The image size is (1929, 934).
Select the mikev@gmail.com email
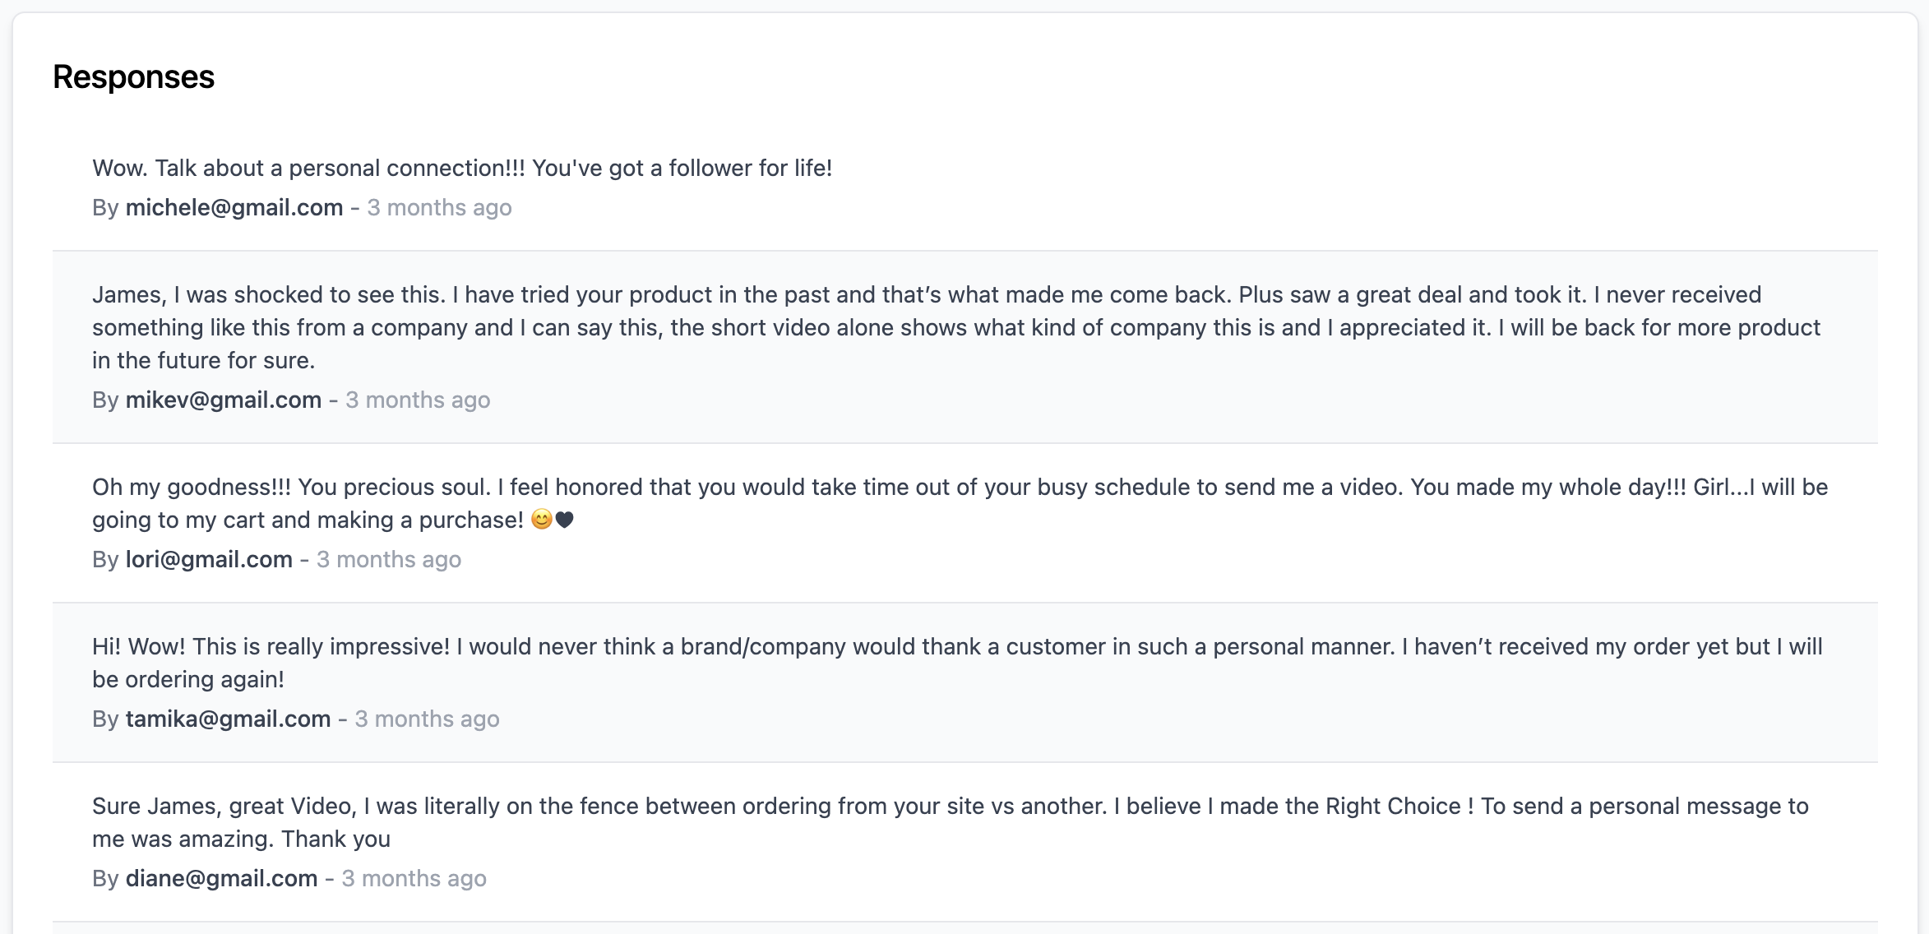[224, 400]
